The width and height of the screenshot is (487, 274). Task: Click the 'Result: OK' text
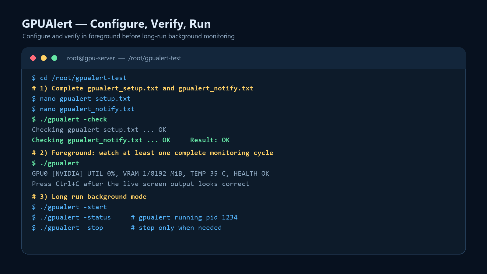(x=210, y=140)
